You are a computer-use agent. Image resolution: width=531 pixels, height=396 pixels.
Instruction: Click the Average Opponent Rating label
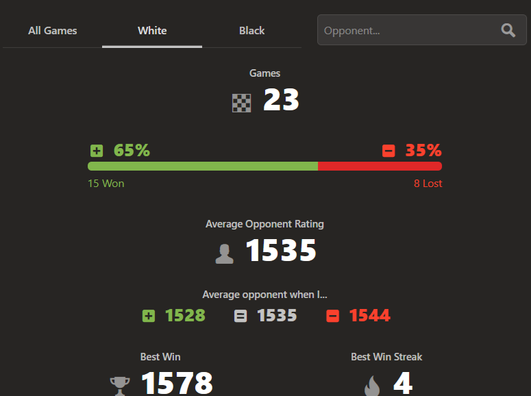265,224
